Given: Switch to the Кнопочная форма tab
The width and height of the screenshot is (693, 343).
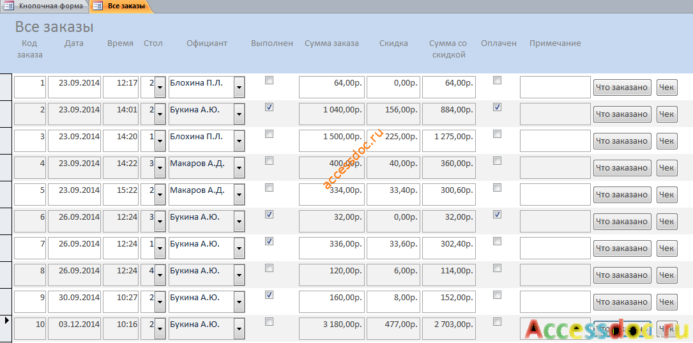Looking at the screenshot, I should pos(51,6).
